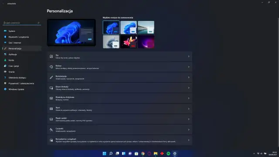This screenshot has height=157, width=279.
Task: Open the Chat icon on taskbar
Action: tap(130, 154)
